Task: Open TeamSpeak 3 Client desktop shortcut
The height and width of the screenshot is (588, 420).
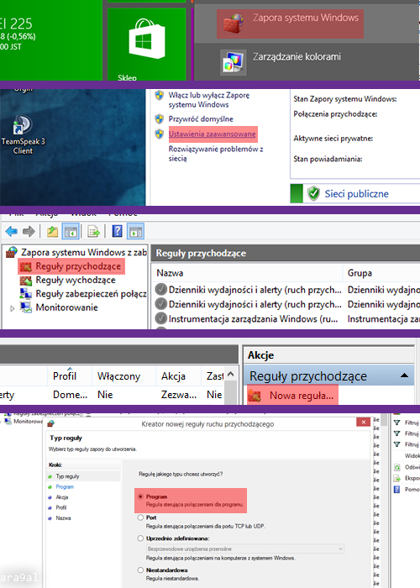Action: pos(23,134)
